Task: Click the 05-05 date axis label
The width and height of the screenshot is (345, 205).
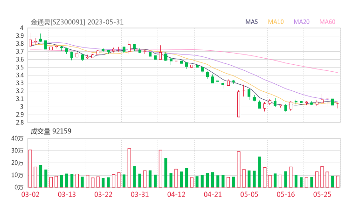Action: point(249,194)
